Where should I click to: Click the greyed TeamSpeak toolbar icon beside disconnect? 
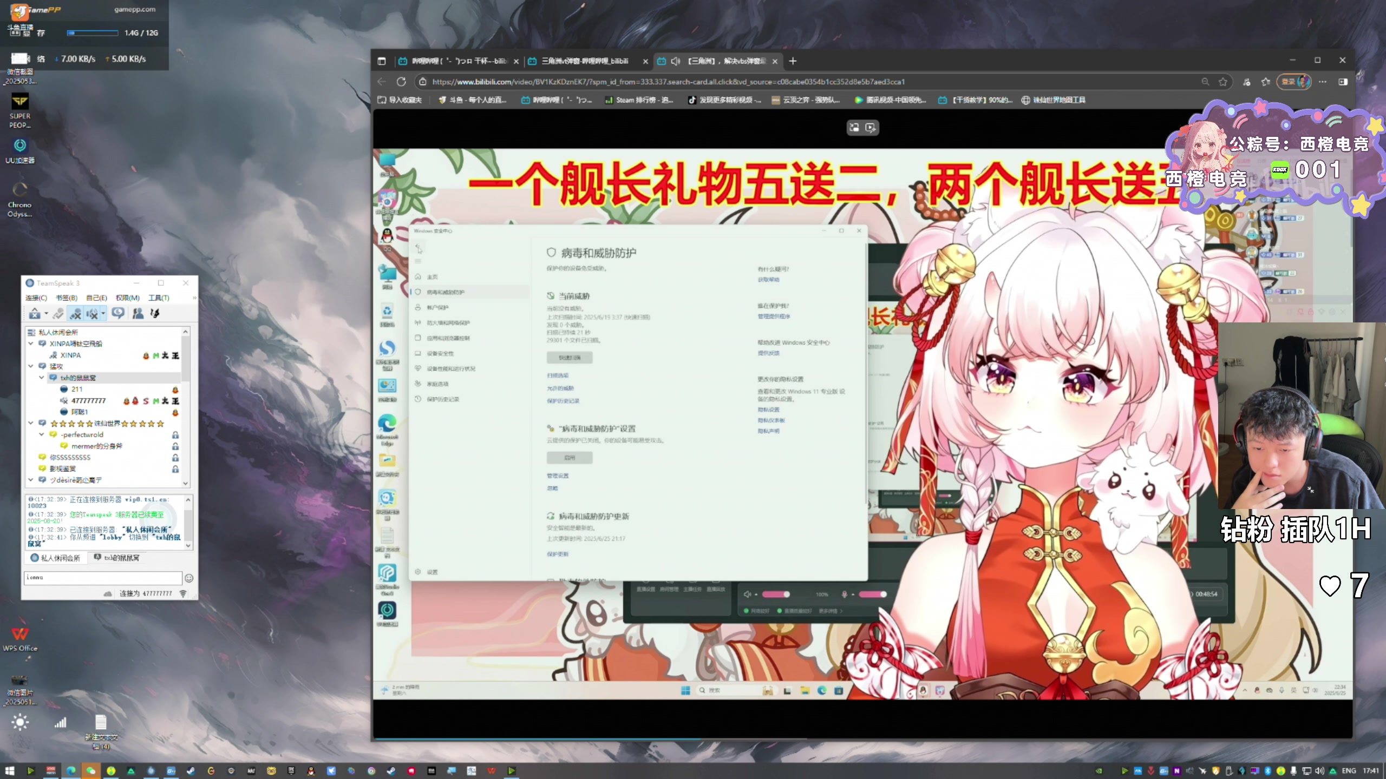(58, 313)
